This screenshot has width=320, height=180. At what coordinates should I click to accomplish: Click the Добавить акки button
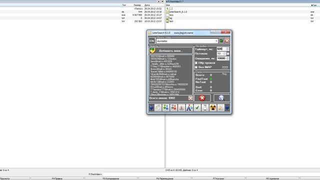171,51
